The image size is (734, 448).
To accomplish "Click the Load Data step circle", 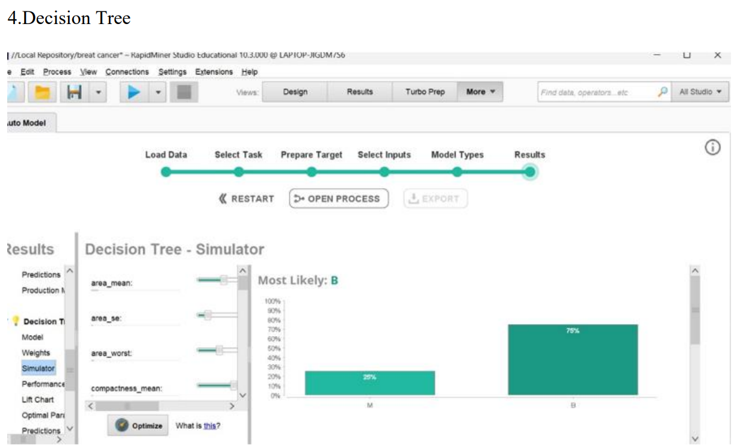I will [166, 172].
